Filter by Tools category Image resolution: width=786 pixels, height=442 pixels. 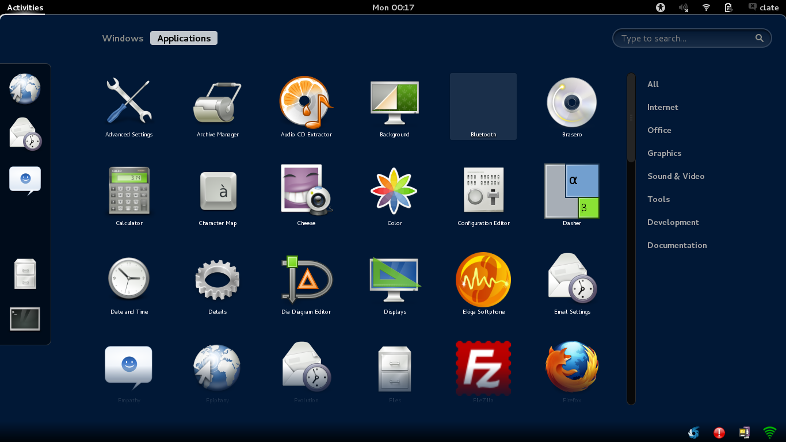[x=658, y=199]
